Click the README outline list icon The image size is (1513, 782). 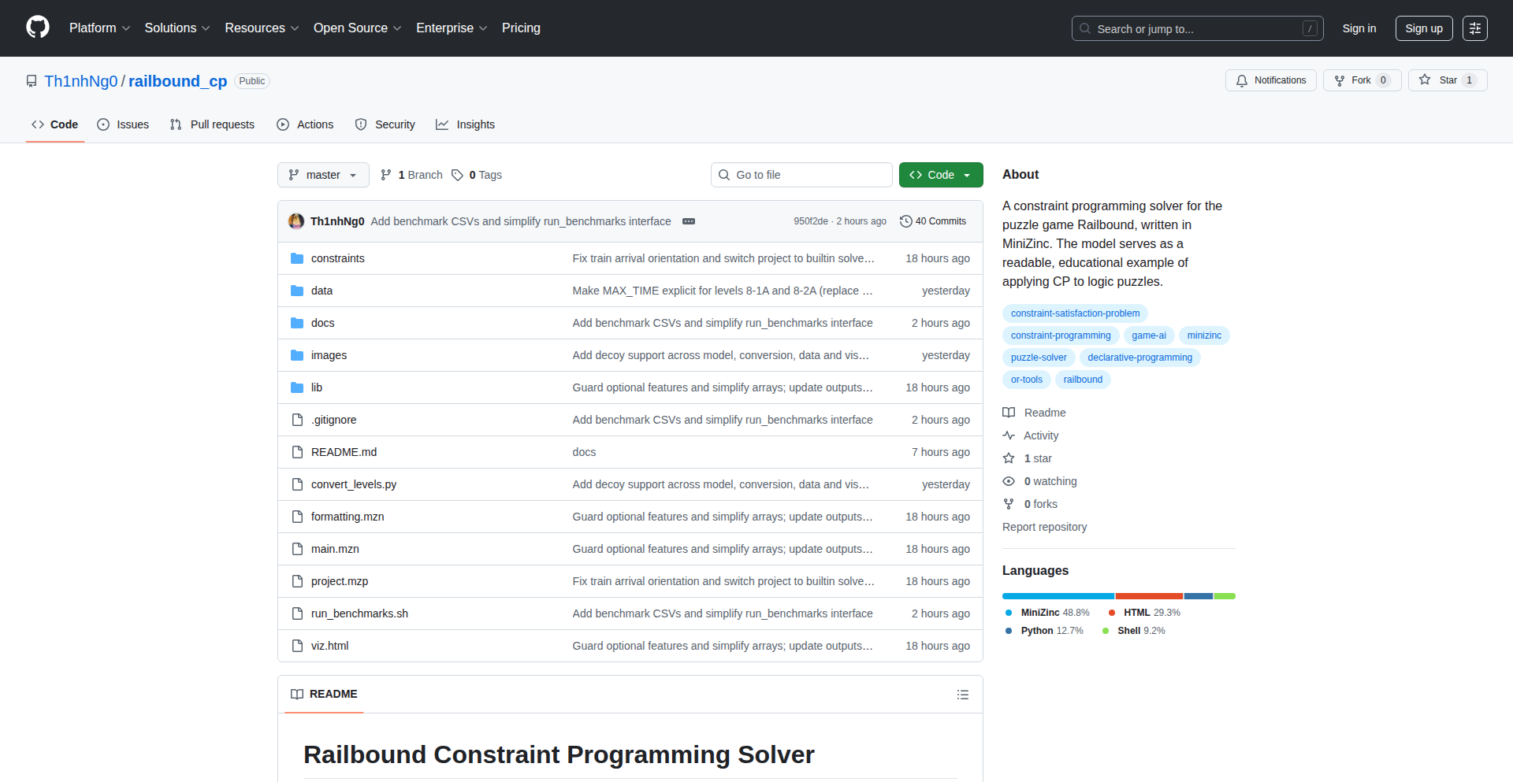point(962,695)
